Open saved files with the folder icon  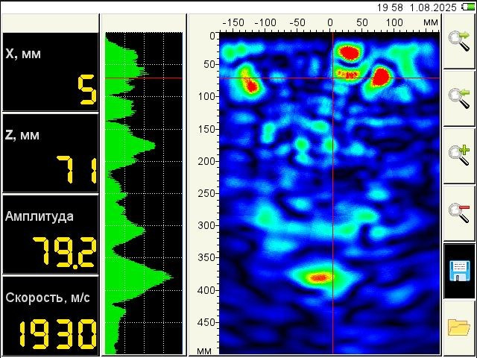[459, 327]
